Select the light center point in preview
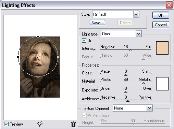The height and width of the screenshot is (129, 174). click(x=38, y=57)
